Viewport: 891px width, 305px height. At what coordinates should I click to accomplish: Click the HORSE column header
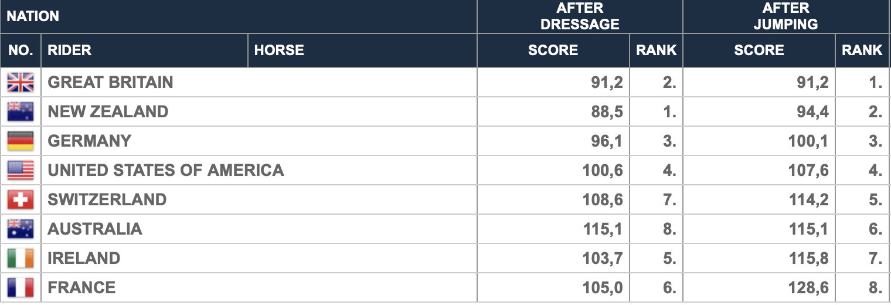[x=279, y=50]
